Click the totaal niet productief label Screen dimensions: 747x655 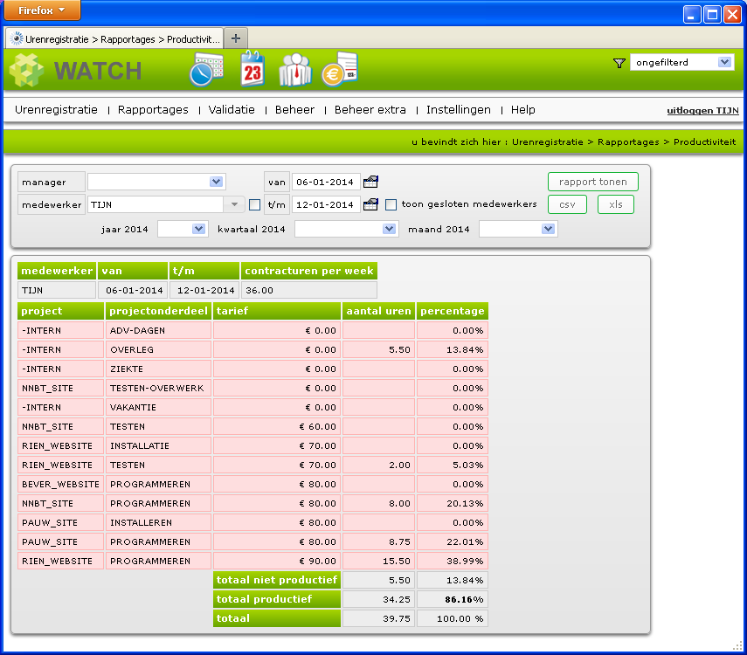point(277,580)
